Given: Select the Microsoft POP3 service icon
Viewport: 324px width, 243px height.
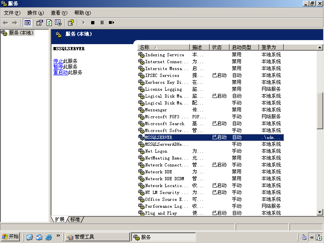Looking at the screenshot, I should 141,117.
